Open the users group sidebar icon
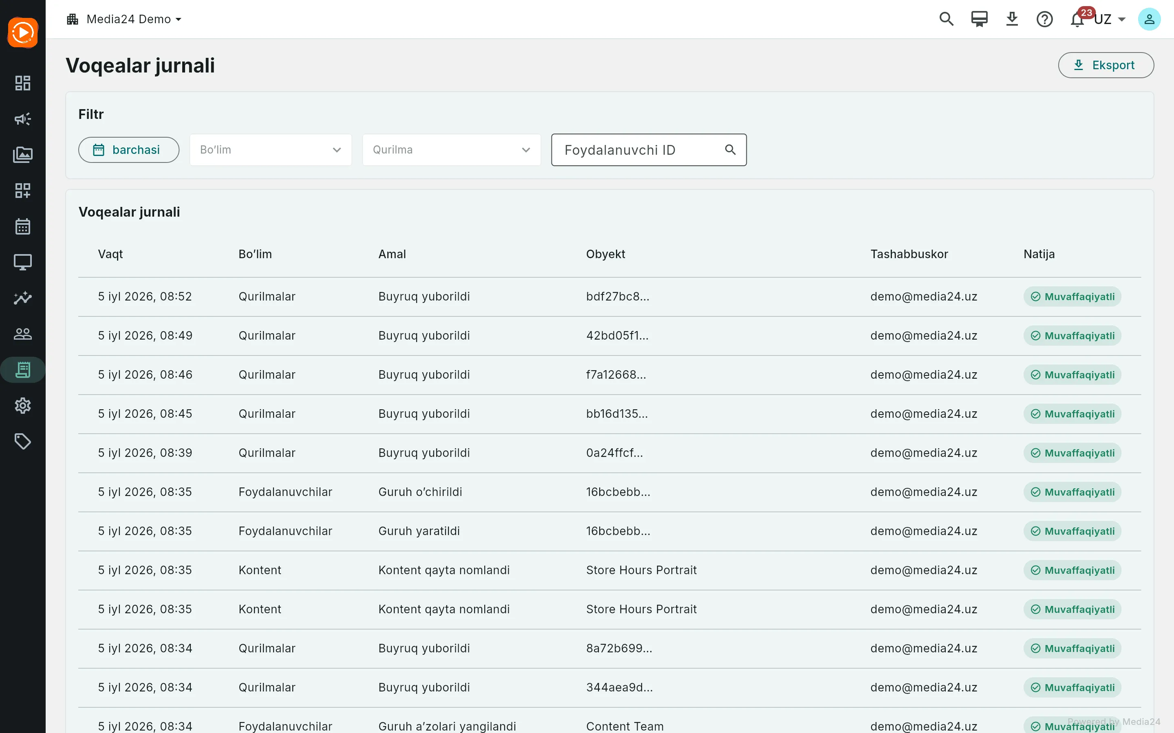This screenshot has width=1174, height=733. (23, 334)
